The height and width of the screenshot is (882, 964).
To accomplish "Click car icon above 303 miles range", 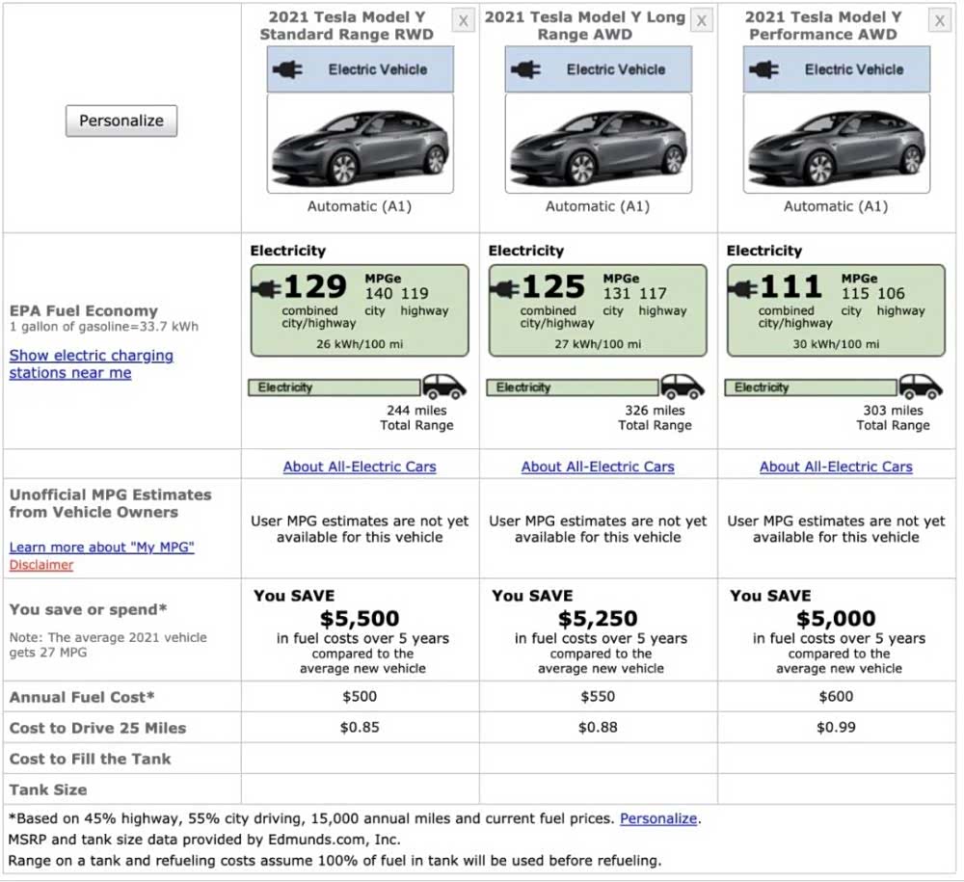I will click(x=921, y=387).
